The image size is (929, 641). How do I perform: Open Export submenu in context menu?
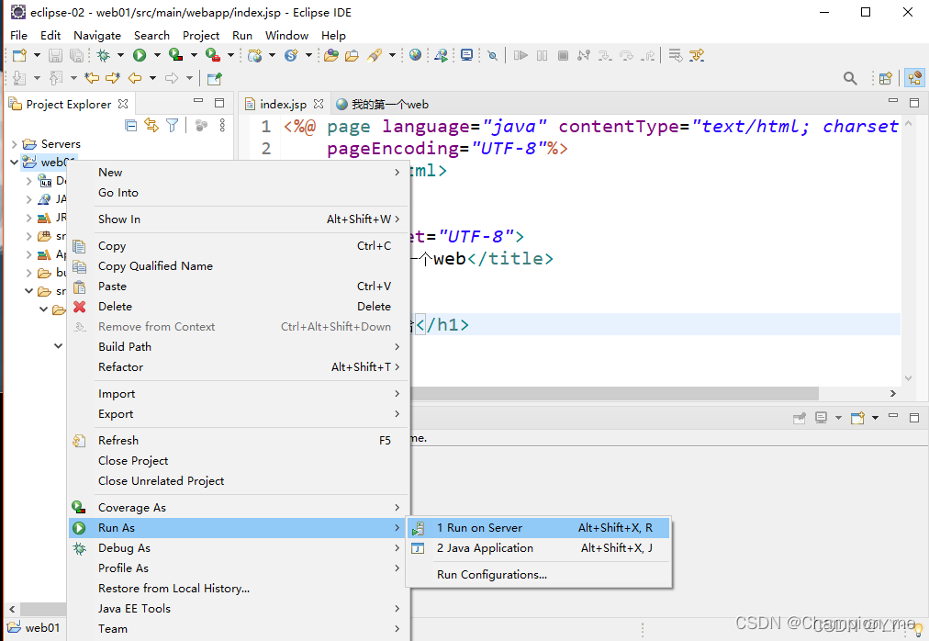(238, 414)
